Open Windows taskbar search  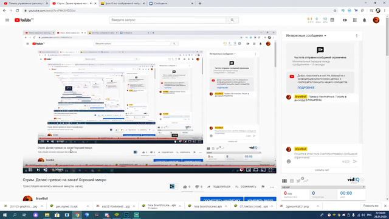[15, 215]
